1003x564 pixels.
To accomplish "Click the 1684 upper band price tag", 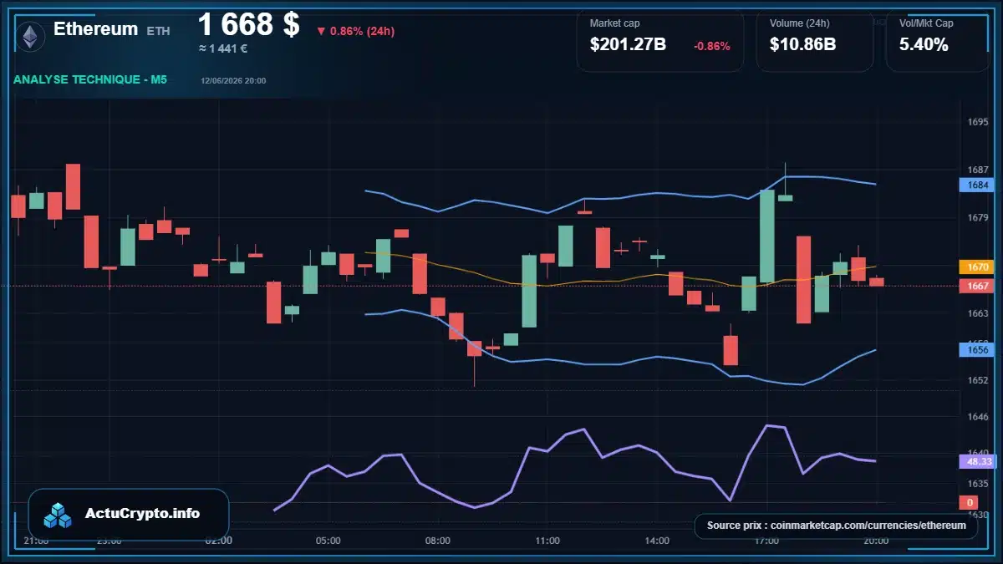I will pos(977,185).
